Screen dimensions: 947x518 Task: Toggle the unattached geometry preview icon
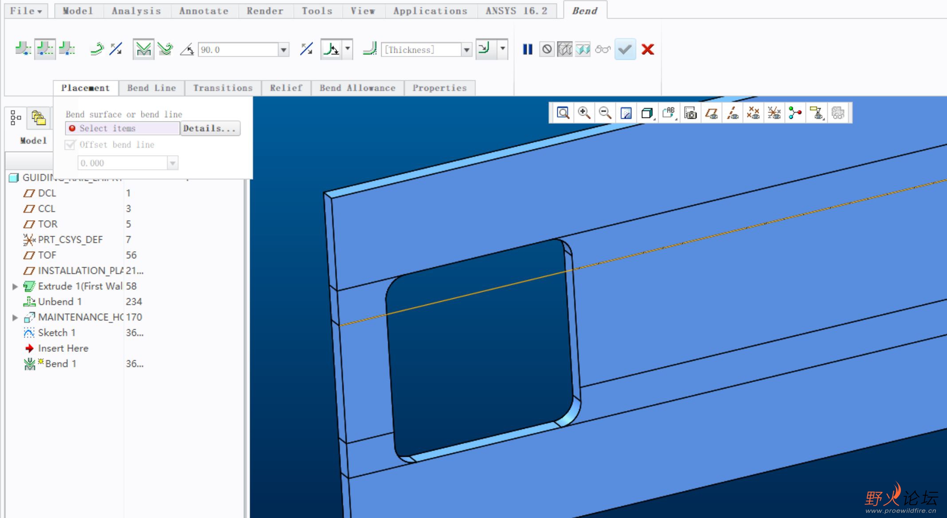(565, 49)
